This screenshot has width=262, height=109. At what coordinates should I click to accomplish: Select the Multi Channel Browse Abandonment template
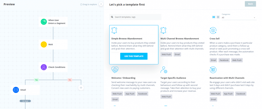click(180, 39)
